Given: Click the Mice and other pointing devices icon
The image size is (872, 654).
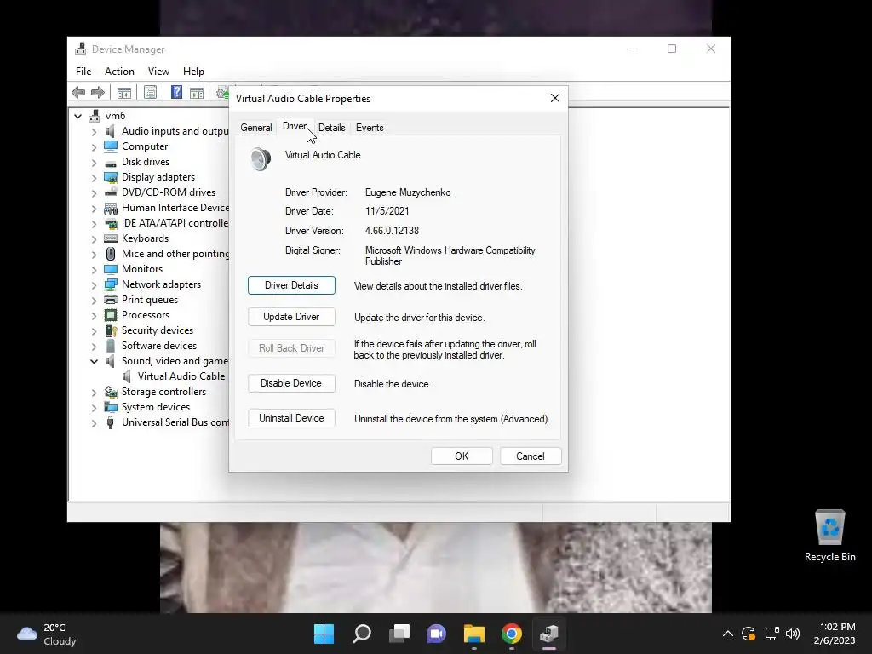Looking at the screenshot, I should (111, 254).
